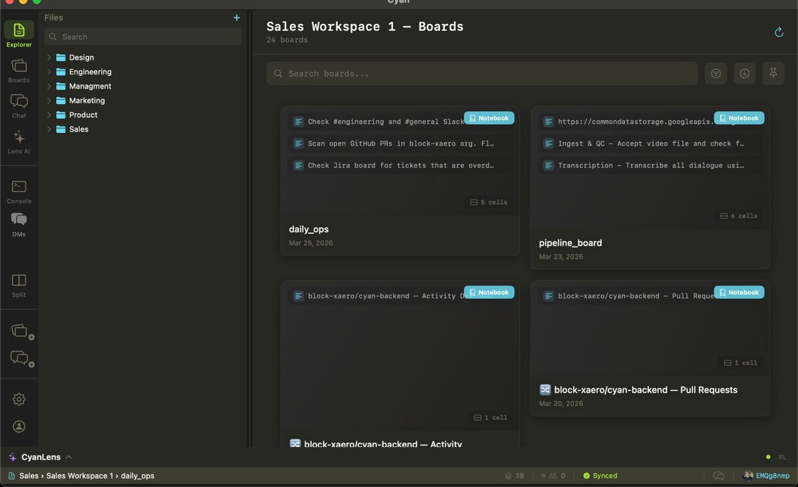Open DMs from the sidebar

point(19,221)
